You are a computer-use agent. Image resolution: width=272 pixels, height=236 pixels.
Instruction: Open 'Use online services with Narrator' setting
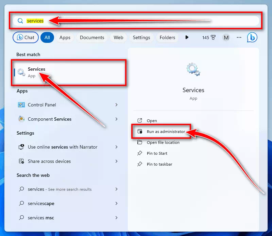68,147
